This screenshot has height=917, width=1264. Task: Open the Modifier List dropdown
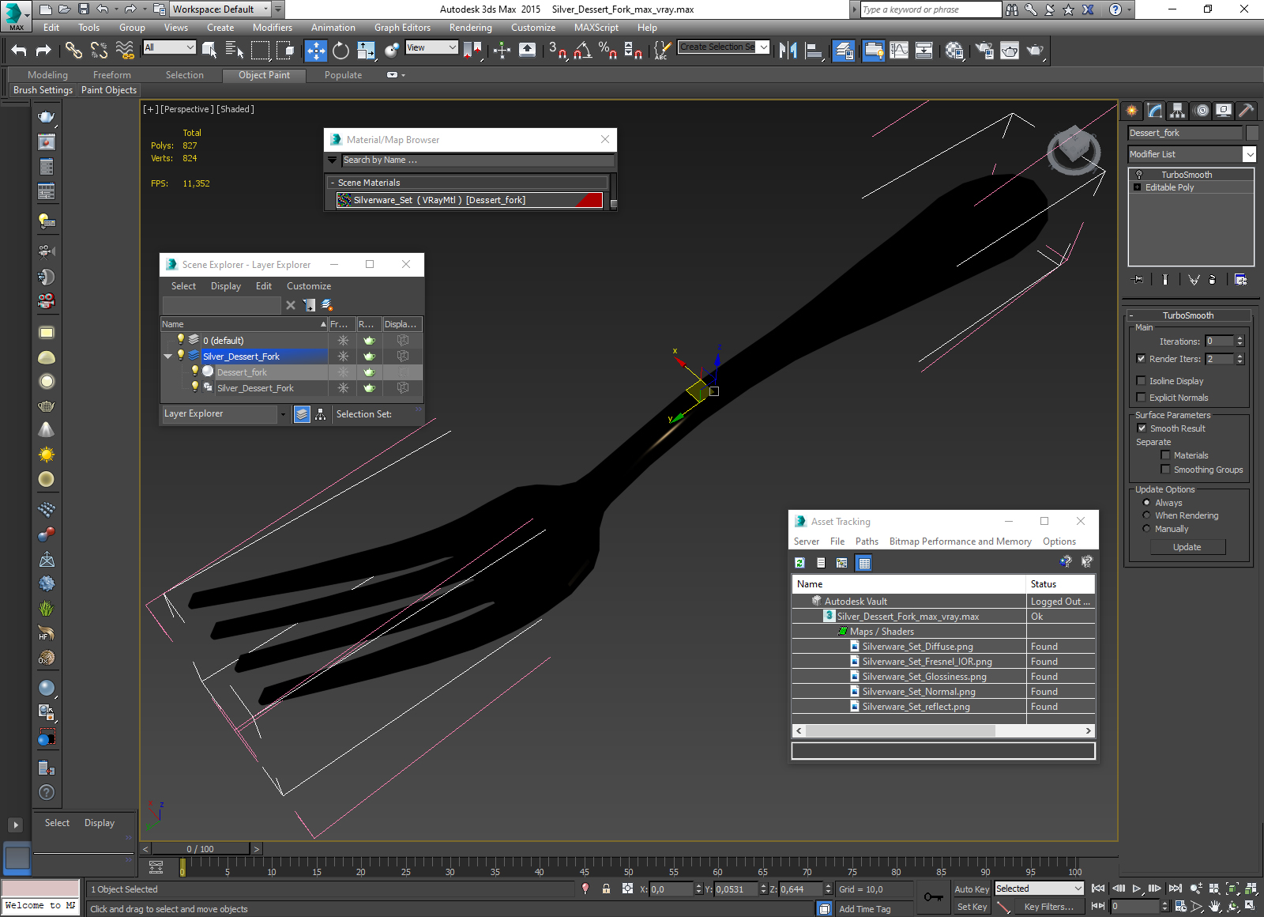1249,154
